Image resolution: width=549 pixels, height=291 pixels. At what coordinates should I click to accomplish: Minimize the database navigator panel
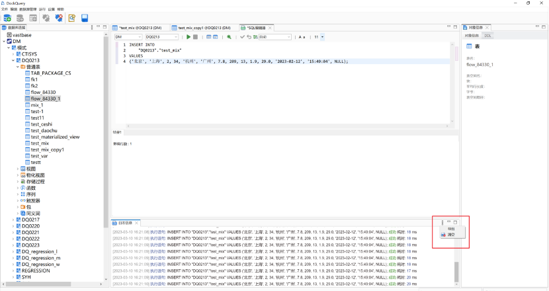click(99, 26)
